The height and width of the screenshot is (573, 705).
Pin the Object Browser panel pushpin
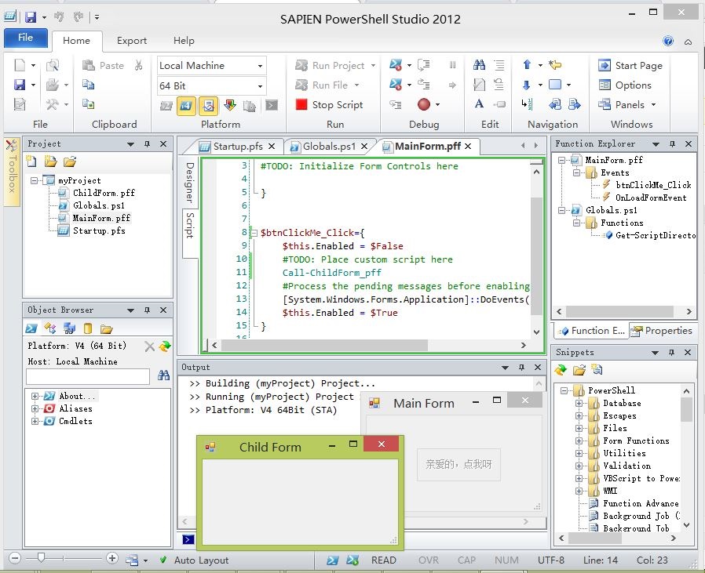coord(147,310)
